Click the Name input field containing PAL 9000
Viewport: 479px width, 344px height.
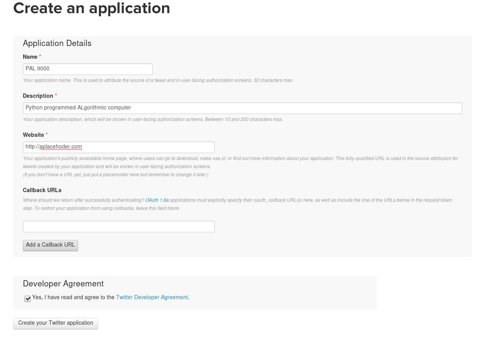87,69
